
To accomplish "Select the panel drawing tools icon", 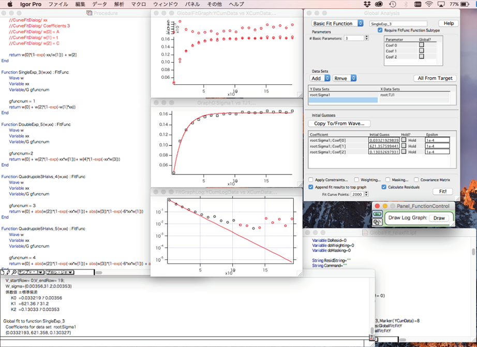I will [x=377, y=221].
